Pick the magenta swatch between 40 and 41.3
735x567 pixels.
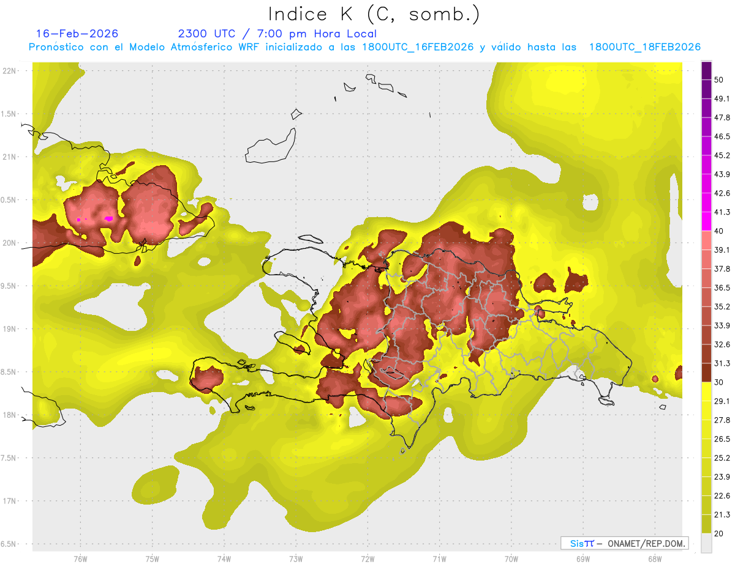point(706,221)
